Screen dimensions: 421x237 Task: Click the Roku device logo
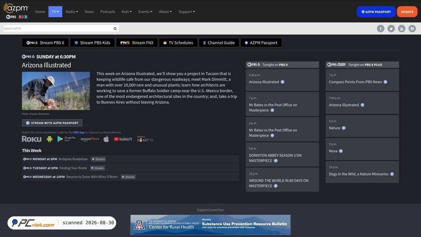pos(32,139)
